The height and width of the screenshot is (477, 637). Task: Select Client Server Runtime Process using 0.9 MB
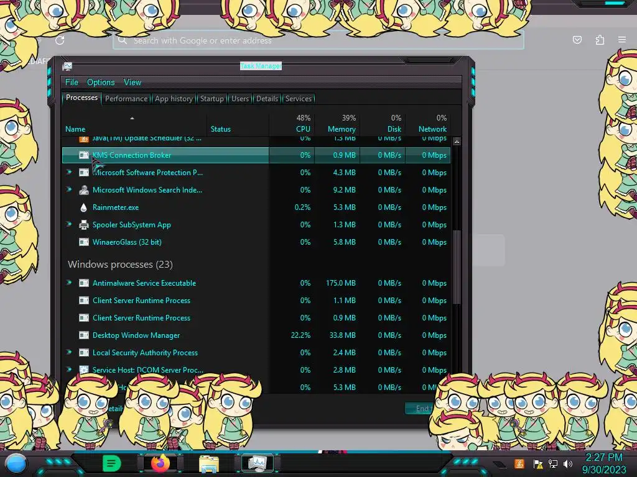(141, 318)
